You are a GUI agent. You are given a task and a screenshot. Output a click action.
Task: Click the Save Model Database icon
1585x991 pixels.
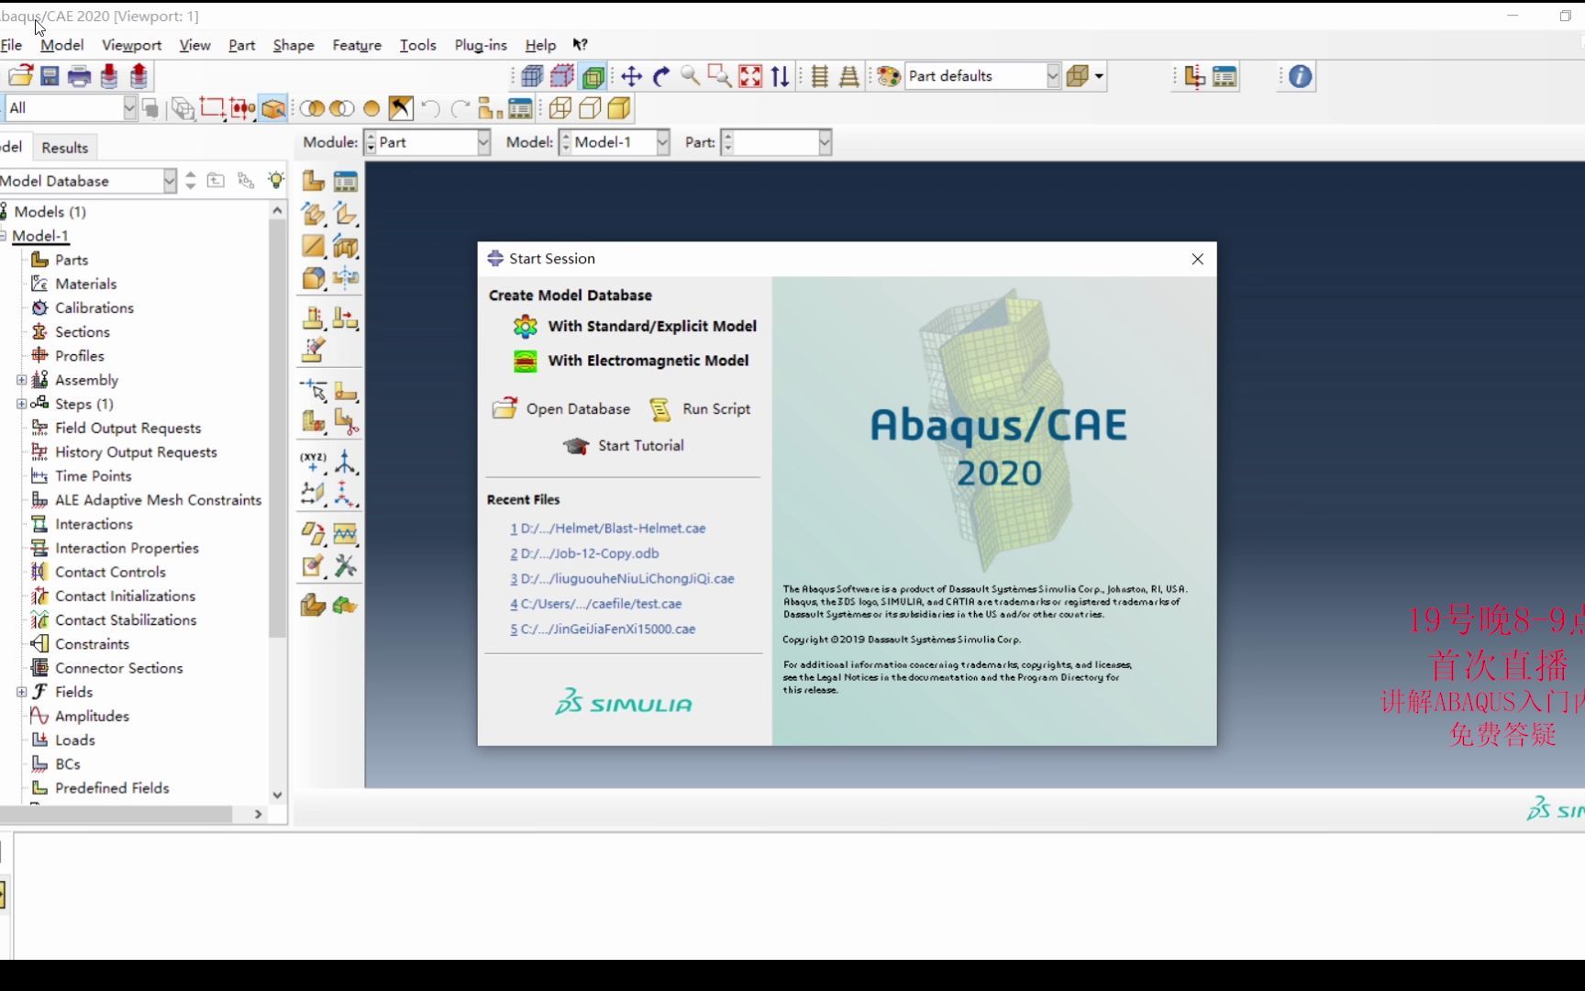pyautogui.click(x=50, y=76)
